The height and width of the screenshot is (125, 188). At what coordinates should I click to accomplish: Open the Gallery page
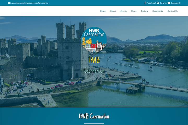[144, 11]
